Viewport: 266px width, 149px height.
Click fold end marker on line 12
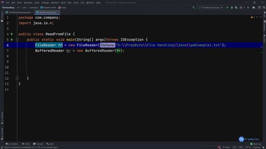[x=17, y=78]
